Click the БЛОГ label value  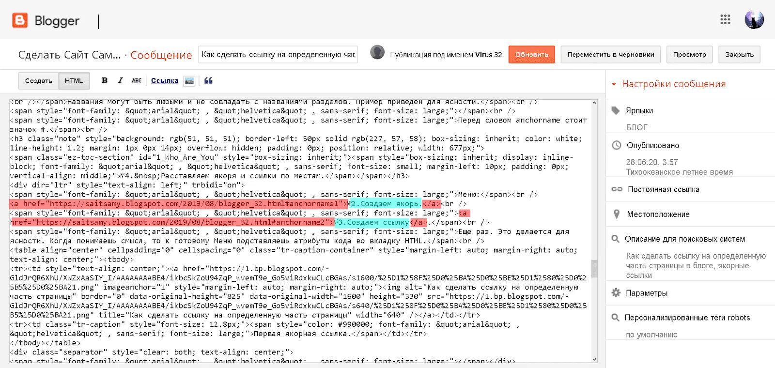tap(636, 127)
